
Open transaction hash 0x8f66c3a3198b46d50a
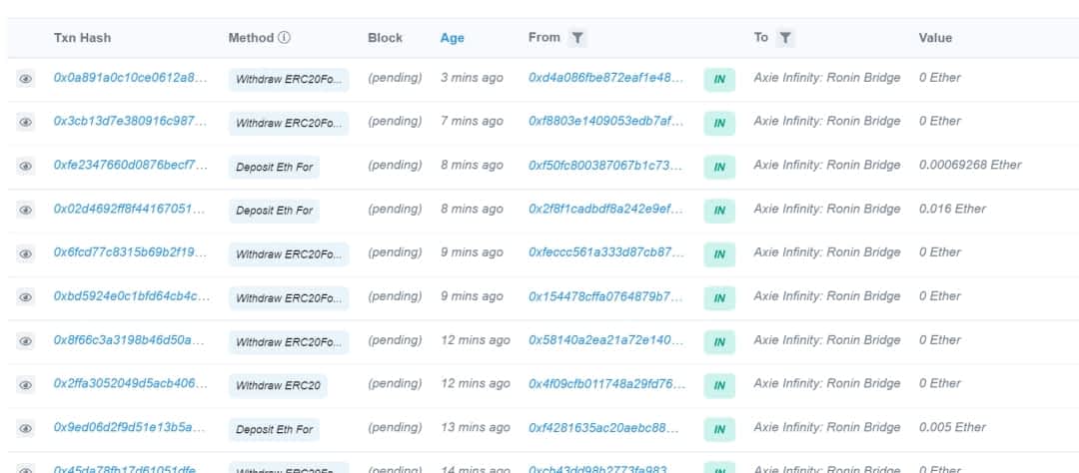pyautogui.click(x=130, y=340)
